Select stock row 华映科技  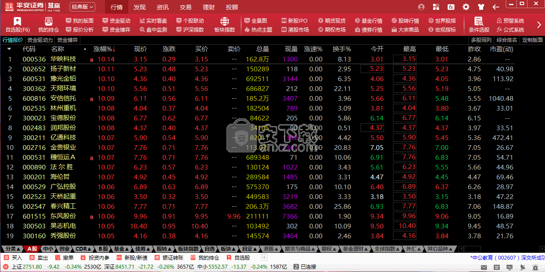coord(258,59)
